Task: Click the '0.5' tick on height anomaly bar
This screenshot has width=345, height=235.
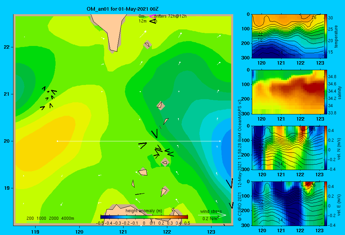Action: click(x=187, y=223)
